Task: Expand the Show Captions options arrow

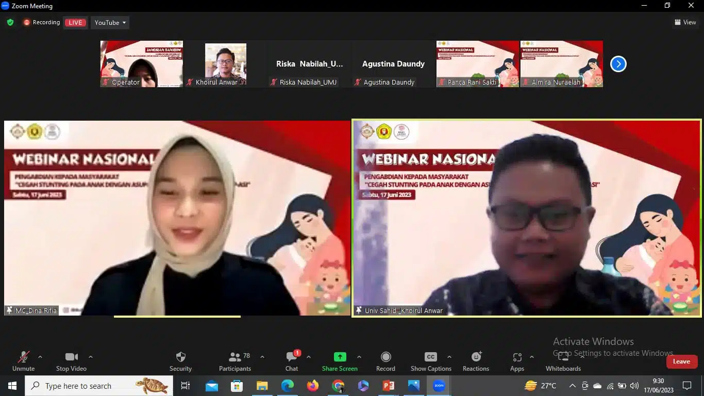Action: pyautogui.click(x=449, y=357)
